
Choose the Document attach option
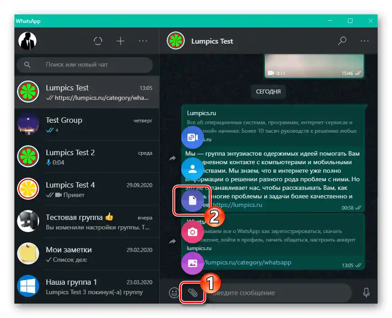192,201
